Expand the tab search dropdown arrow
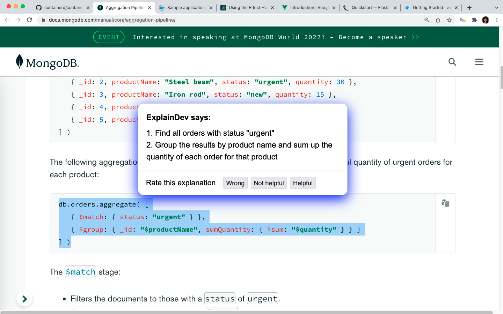Screen dimensions: 503x314 click(496, 7)
